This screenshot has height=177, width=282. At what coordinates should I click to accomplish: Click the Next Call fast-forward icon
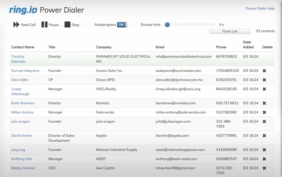16,25
